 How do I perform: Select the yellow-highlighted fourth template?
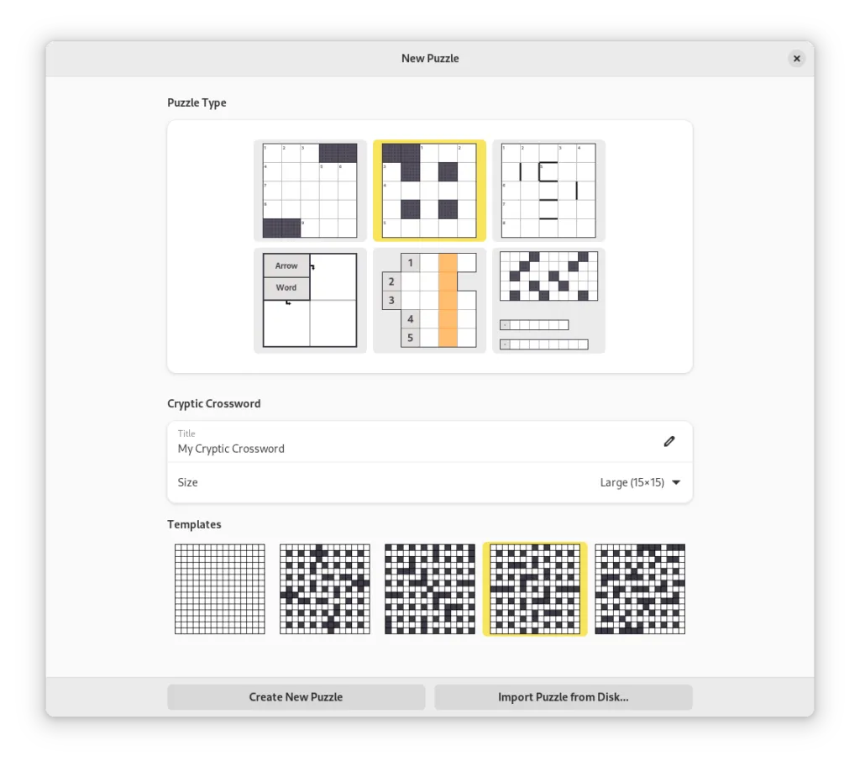[535, 589]
